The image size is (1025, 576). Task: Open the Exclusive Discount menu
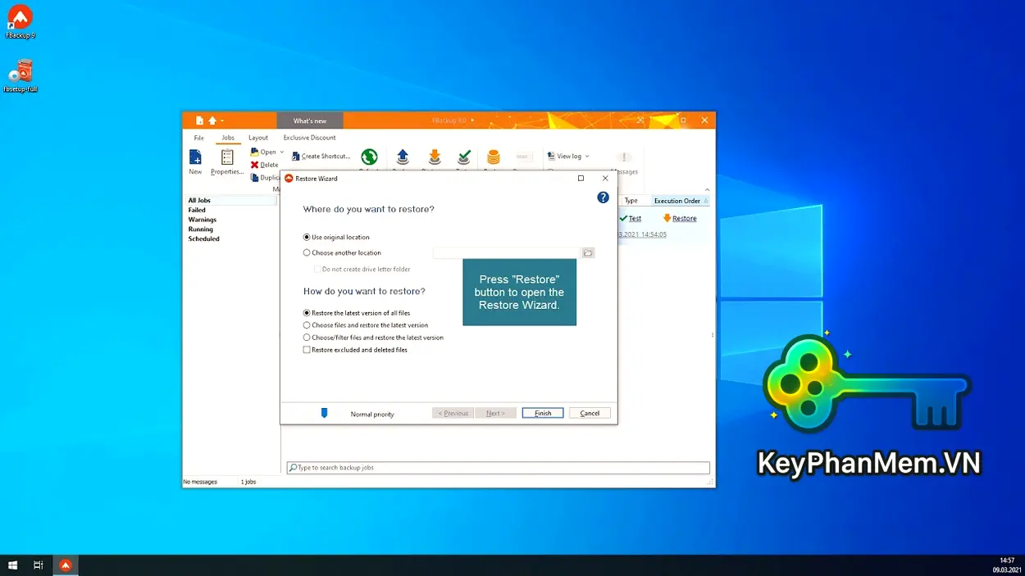(x=310, y=137)
